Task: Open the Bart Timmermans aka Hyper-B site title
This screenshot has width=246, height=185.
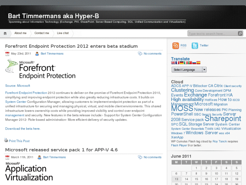Action: [x=53, y=16]
